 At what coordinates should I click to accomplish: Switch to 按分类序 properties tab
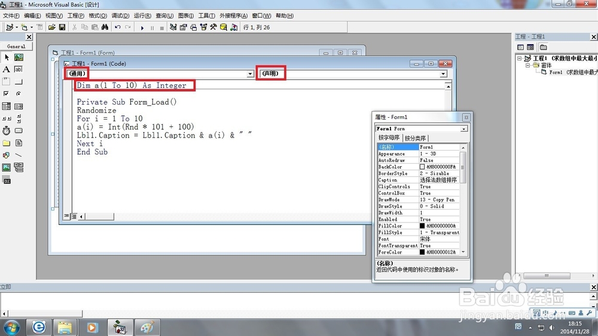[x=416, y=138]
